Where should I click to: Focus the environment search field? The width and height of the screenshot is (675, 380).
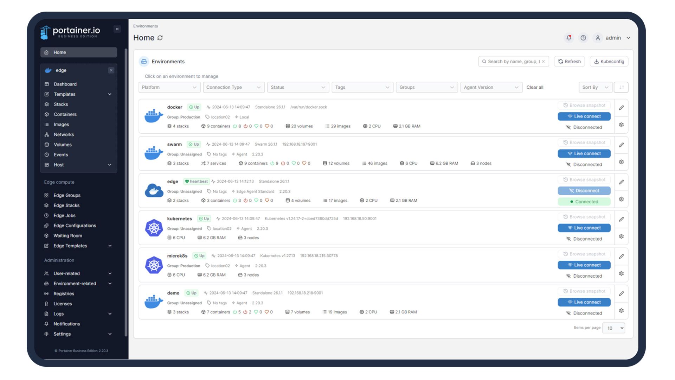[513, 62]
